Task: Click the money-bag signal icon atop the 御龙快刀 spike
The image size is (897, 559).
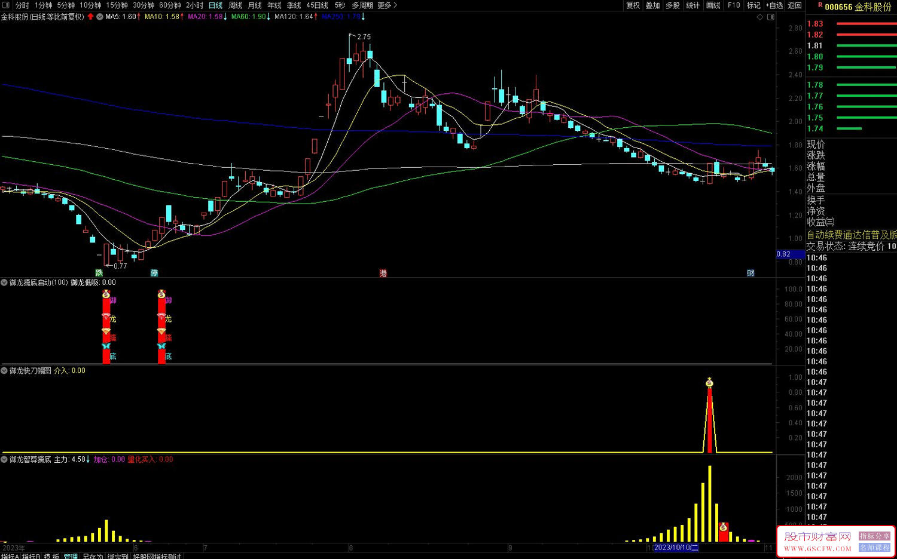Action: [x=709, y=382]
